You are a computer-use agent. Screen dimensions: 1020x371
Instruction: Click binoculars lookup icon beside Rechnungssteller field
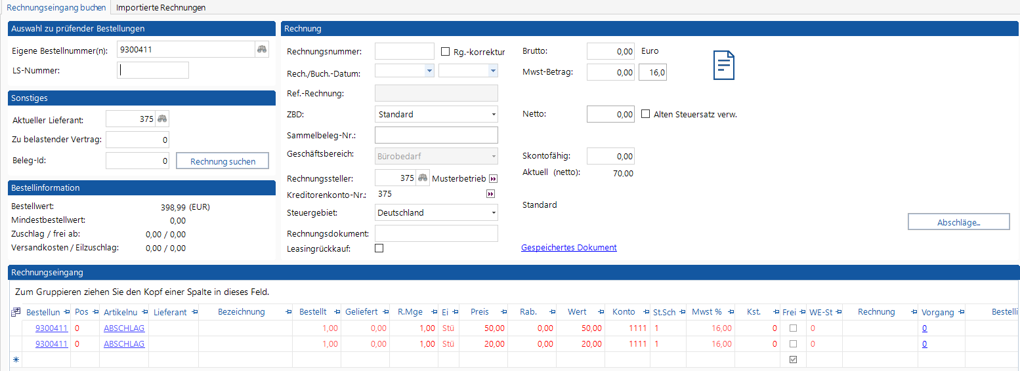pyautogui.click(x=423, y=178)
